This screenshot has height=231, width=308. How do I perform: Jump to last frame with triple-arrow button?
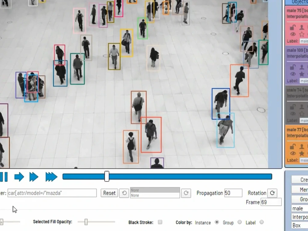tap(51, 177)
